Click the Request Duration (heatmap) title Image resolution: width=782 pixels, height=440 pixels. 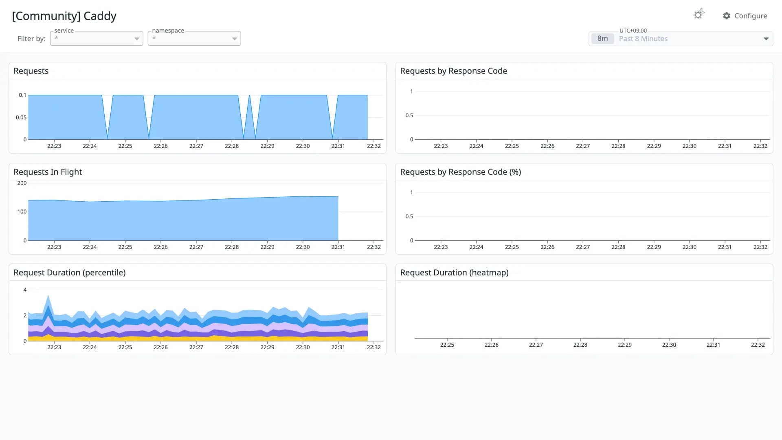point(454,273)
